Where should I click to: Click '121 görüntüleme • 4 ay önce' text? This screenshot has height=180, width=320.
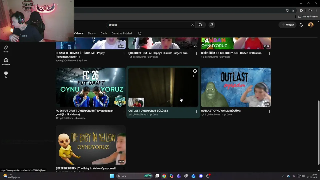[70, 118]
